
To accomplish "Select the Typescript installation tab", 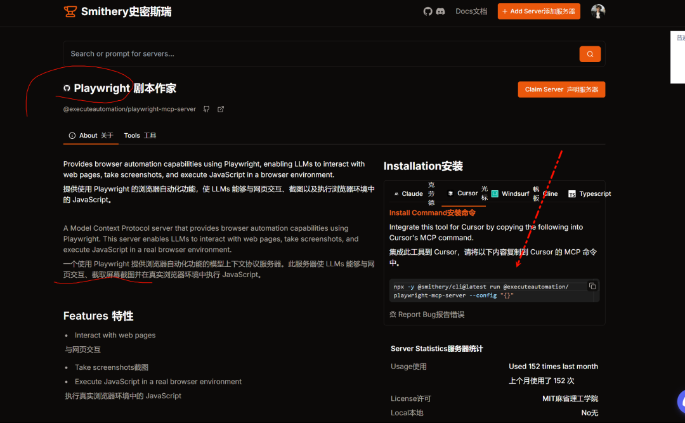I will [x=589, y=193].
